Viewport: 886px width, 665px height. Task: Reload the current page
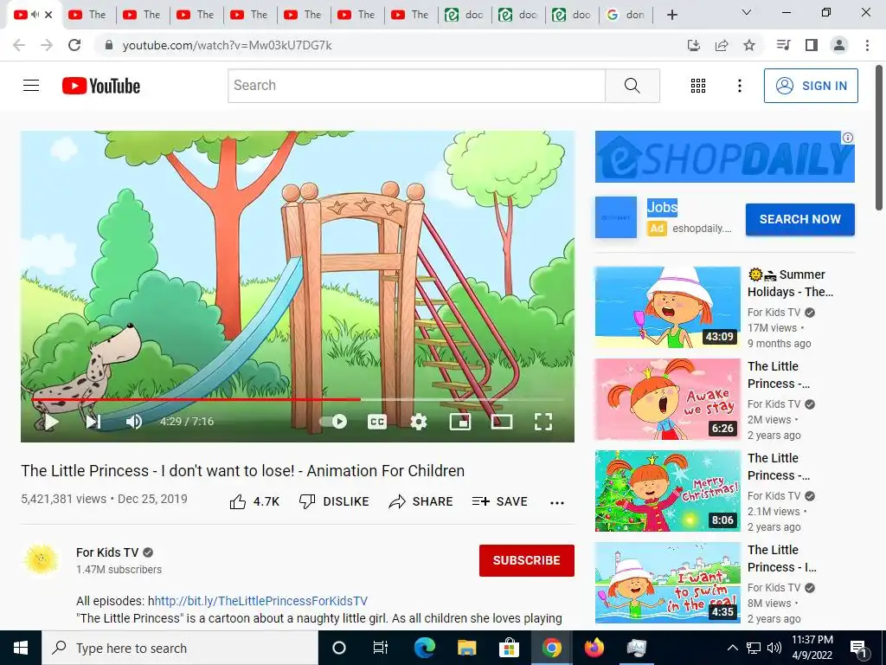(x=74, y=45)
